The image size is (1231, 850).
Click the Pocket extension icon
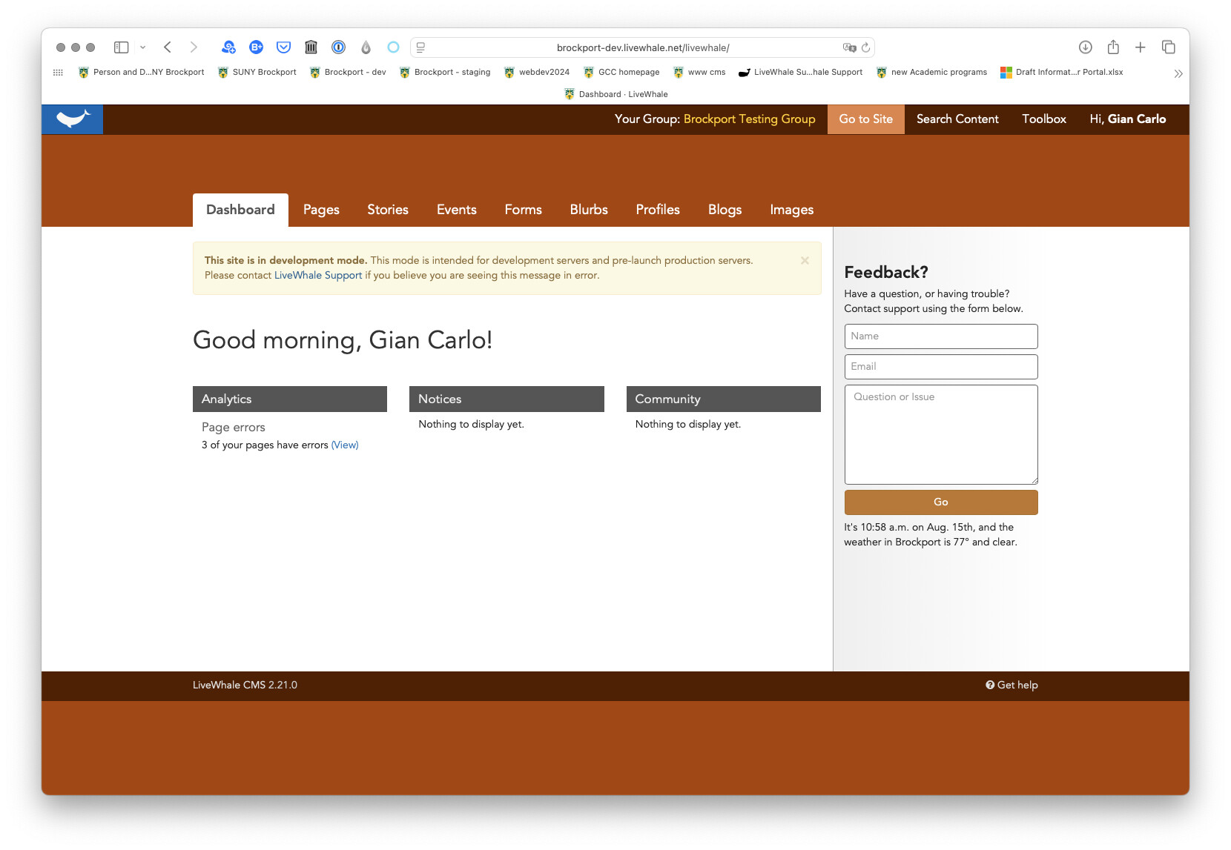click(x=283, y=47)
